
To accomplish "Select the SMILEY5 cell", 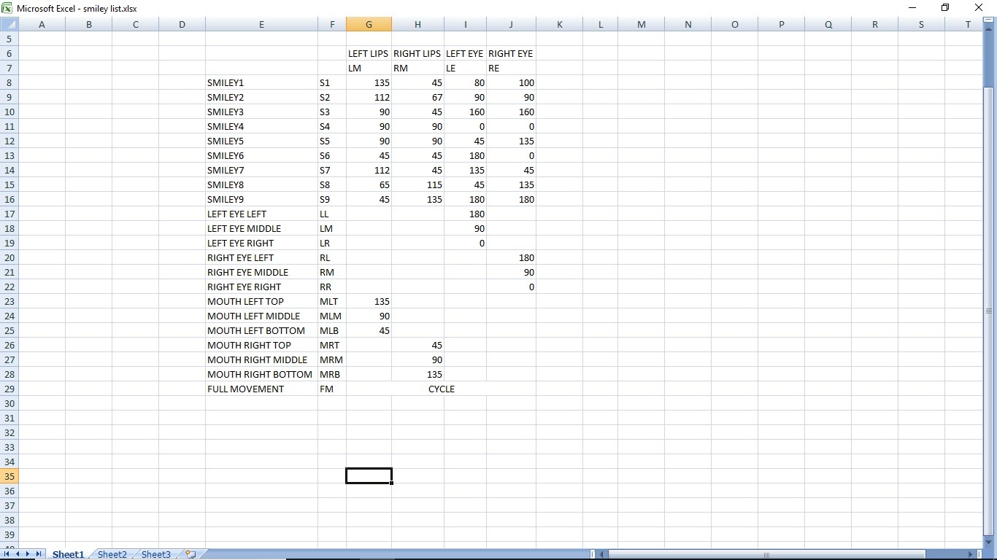I will click(x=261, y=141).
